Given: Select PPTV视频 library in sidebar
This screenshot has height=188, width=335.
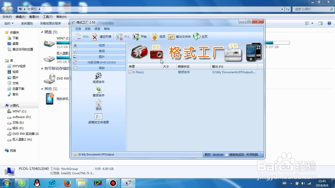Looking at the screenshot, I should point(16,66).
